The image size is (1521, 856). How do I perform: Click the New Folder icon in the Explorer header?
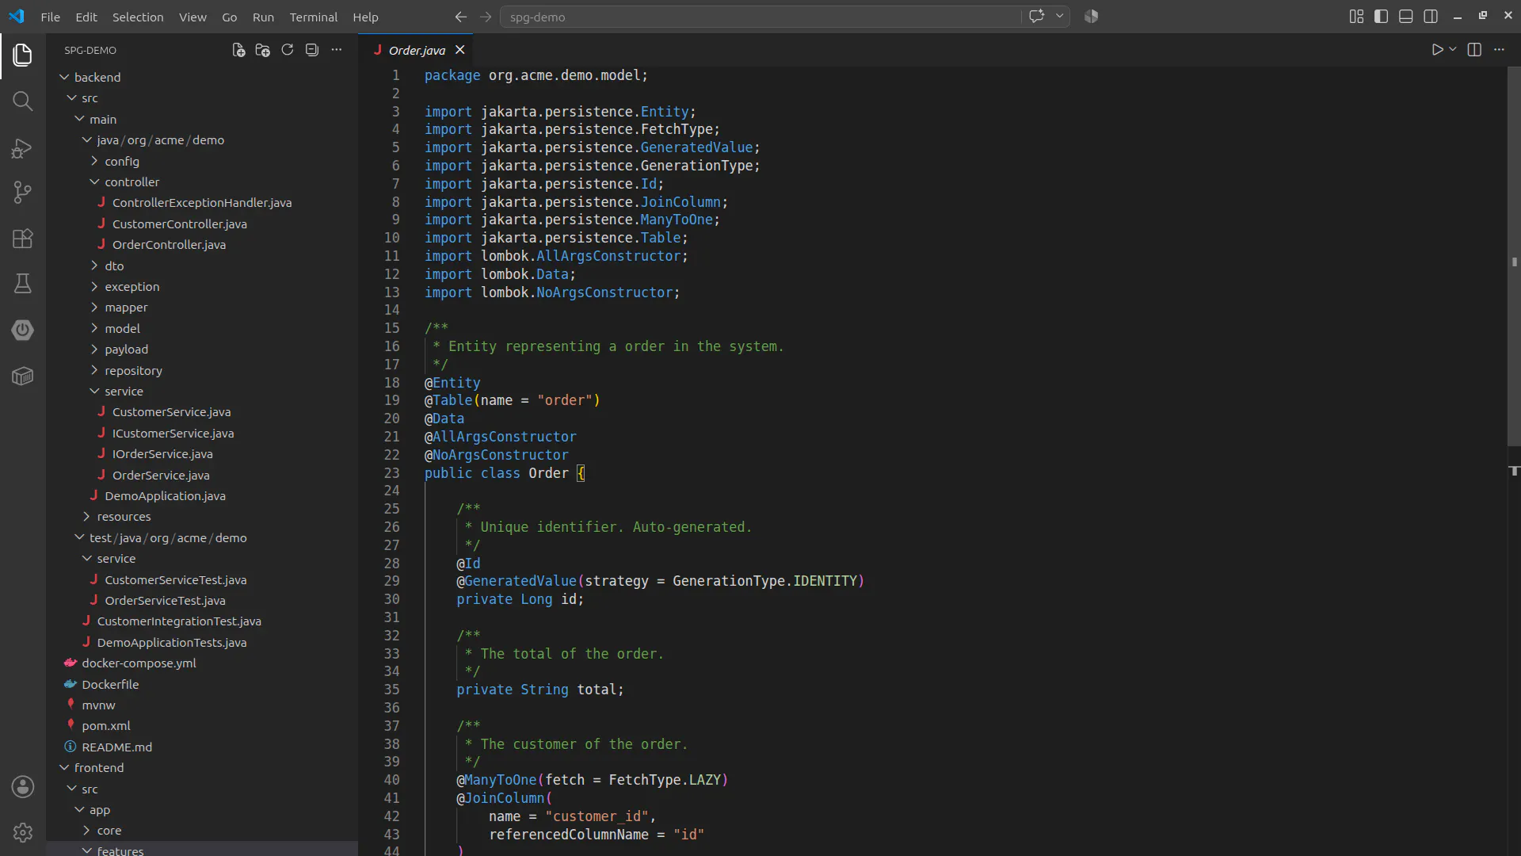[x=263, y=50]
